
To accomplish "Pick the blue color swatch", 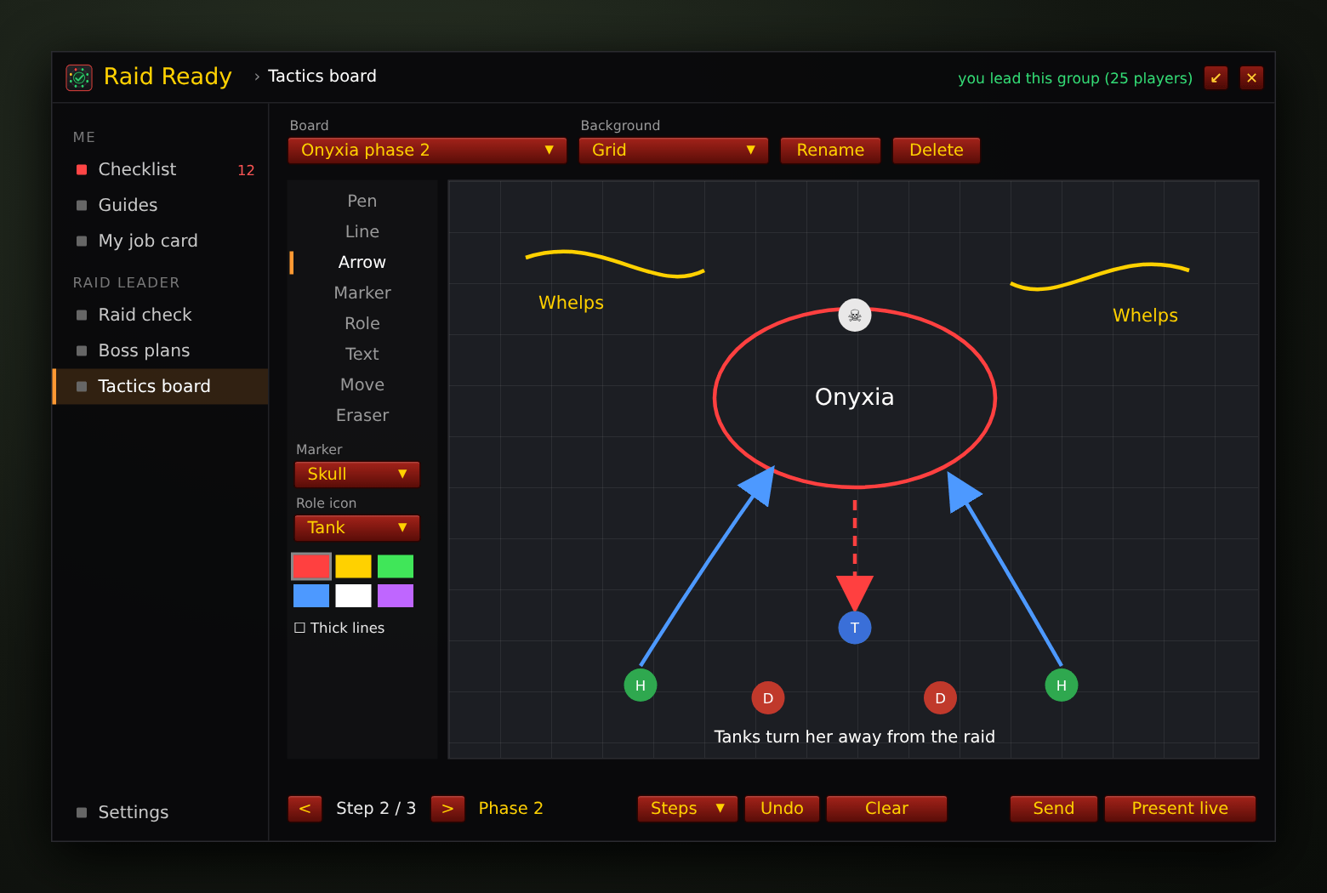I will [311, 595].
